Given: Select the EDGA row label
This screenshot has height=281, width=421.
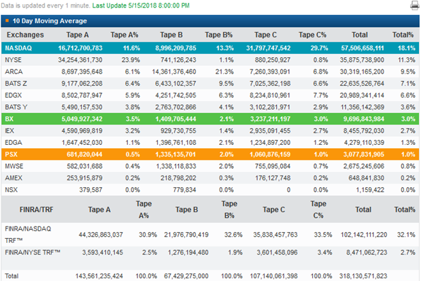Looking at the screenshot, I should pyautogui.click(x=14, y=143).
